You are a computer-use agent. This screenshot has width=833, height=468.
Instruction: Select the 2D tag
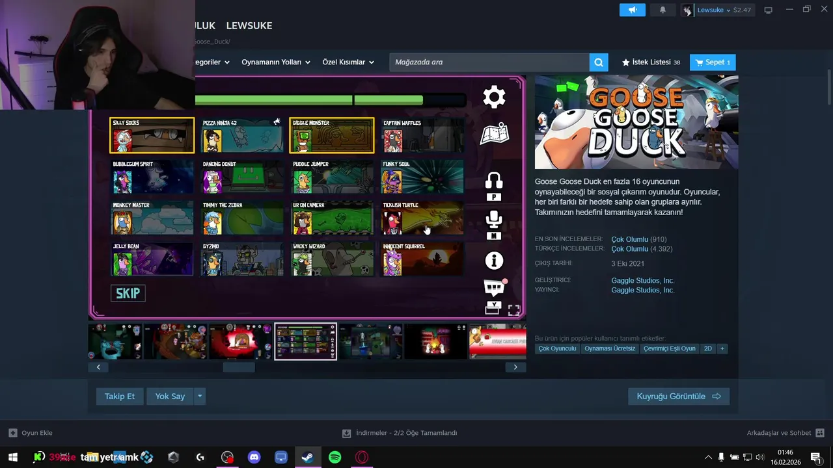coord(707,349)
